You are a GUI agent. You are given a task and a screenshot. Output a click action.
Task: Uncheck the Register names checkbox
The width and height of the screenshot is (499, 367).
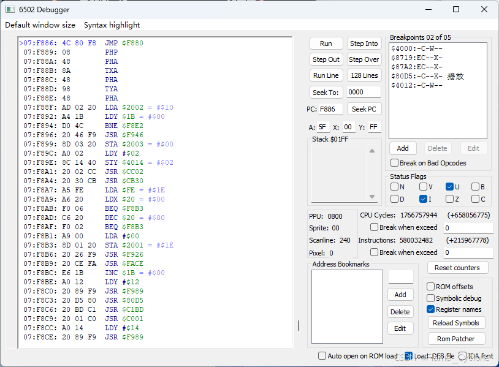430,309
